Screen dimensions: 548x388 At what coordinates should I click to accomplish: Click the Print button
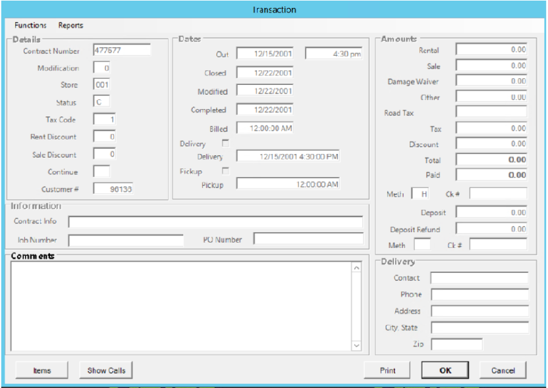click(387, 370)
